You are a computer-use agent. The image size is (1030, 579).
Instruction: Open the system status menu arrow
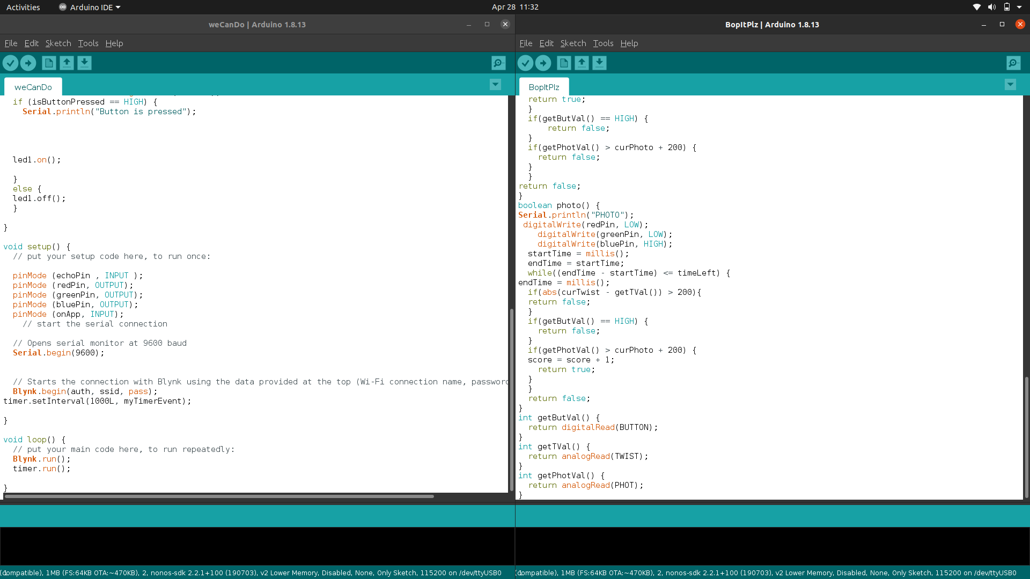(x=1019, y=7)
